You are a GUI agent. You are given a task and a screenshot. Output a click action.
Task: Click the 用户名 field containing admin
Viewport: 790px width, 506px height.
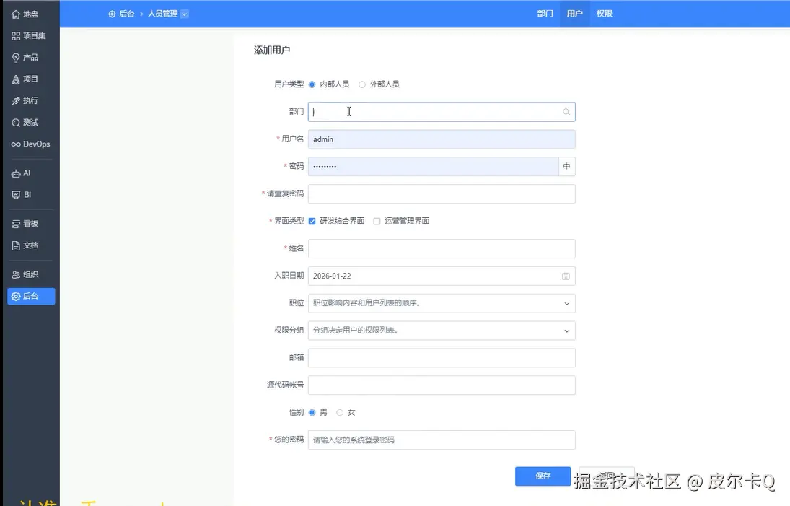point(442,139)
